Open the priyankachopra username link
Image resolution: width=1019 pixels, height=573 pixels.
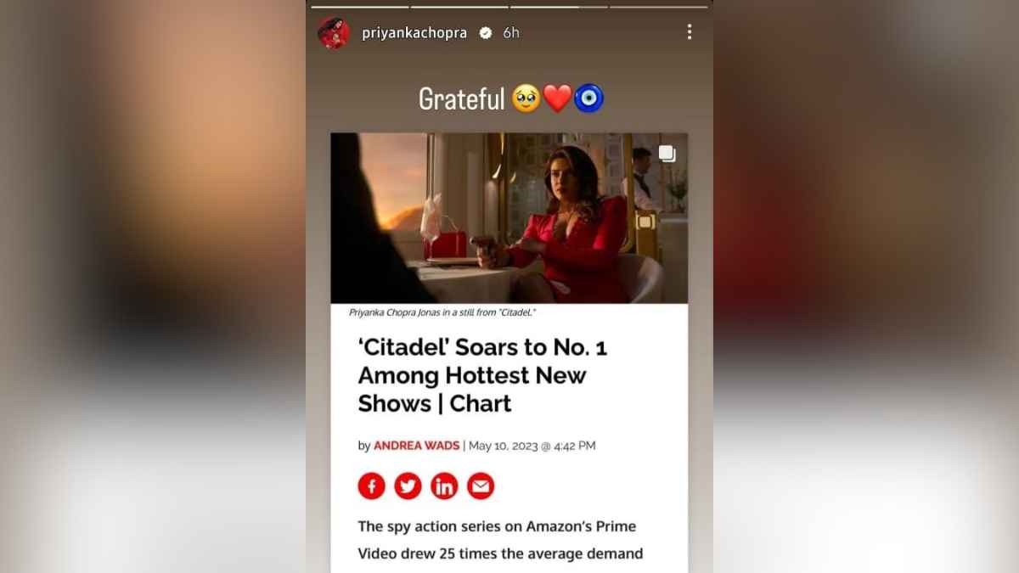(414, 33)
